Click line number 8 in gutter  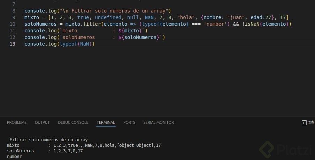click(x=14, y=11)
